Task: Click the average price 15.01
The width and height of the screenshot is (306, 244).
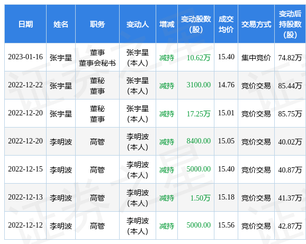Action: point(226,113)
